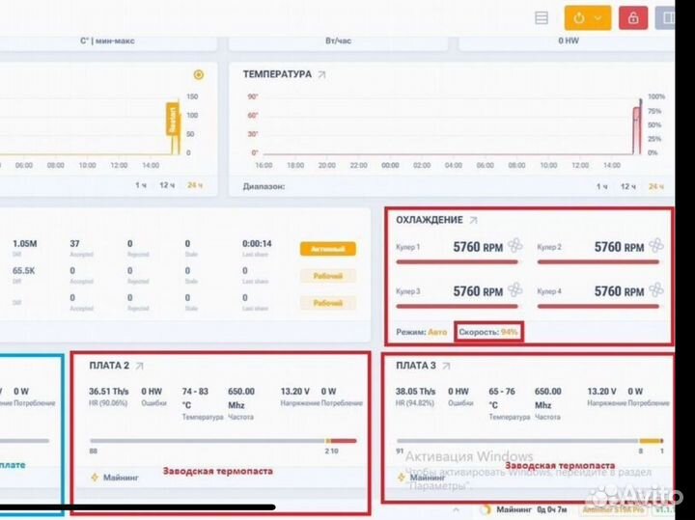This screenshot has height=520, width=695.
Task: Open the yellow power dropdown menu
Action: coord(587,17)
